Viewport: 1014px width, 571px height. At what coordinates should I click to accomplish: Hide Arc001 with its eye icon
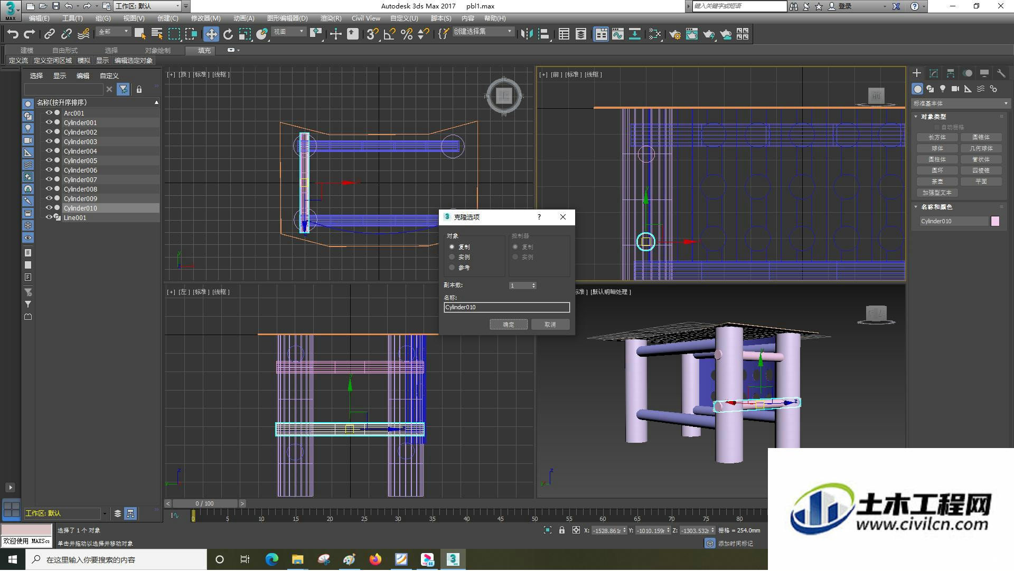coord(49,113)
